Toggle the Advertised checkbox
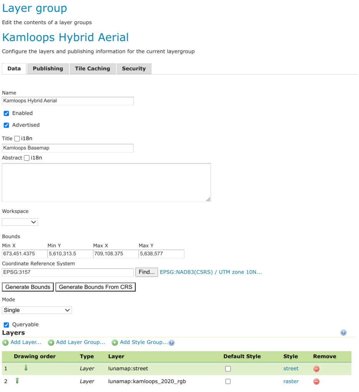 coord(6,125)
